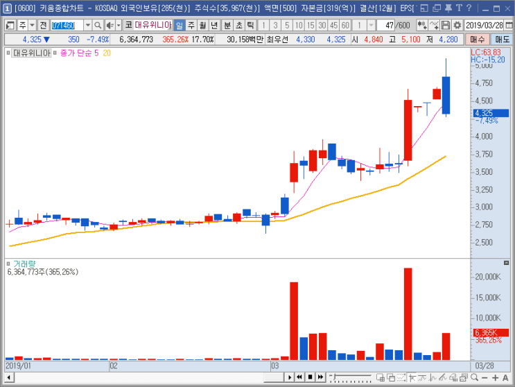
Task: Click the 4,325 current price marker on axis
Action: (x=491, y=113)
